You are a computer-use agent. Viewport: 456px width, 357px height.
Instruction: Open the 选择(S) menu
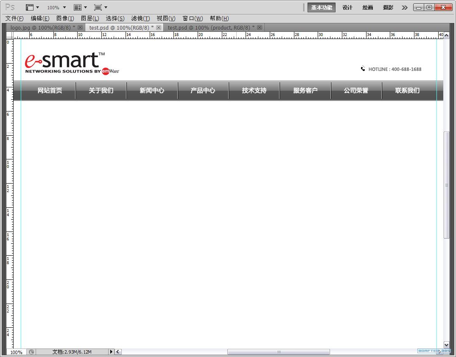point(115,18)
